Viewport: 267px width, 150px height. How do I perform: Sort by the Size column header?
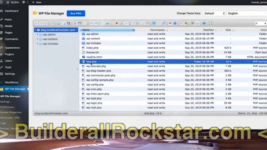(228, 30)
